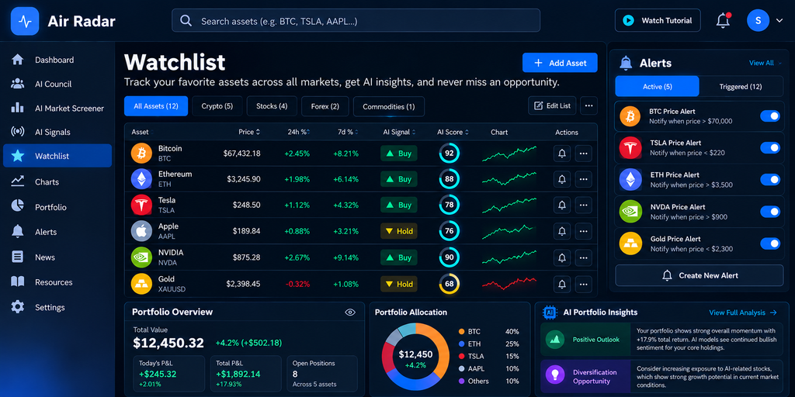
Task: Click the Buy signal on Ethereum row
Action: click(399, 179)
